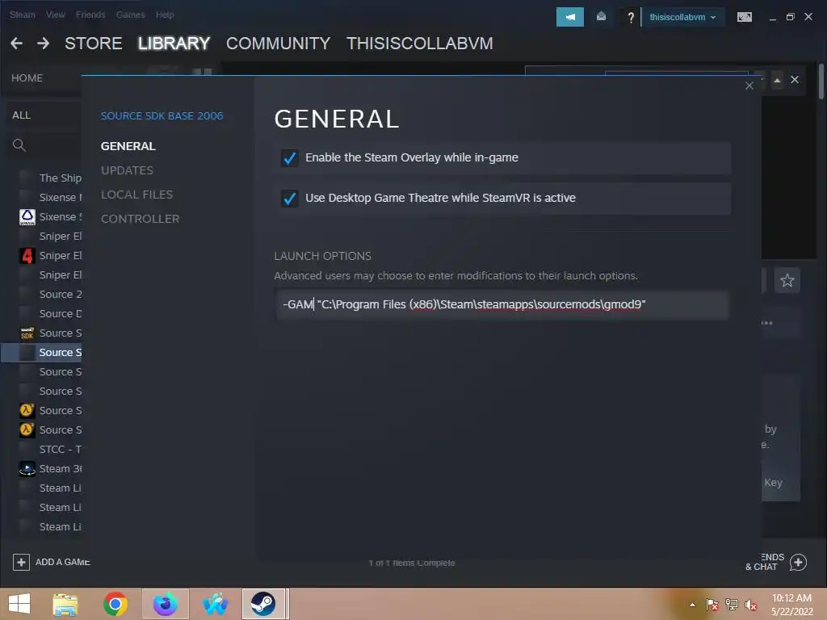Open the Windows Start menu
The image size is (827, 620).
click(19, 604)
